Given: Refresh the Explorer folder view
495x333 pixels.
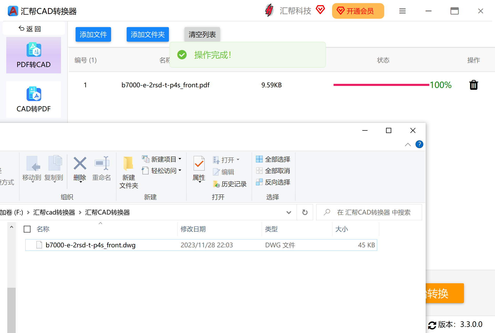Looking at the screenshot, I should tap(305, 212).
